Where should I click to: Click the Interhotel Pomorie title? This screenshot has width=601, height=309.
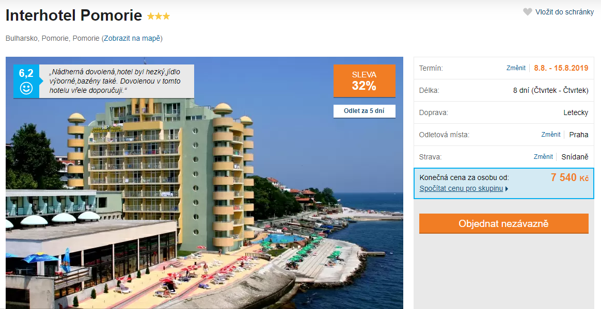(74, 15)
